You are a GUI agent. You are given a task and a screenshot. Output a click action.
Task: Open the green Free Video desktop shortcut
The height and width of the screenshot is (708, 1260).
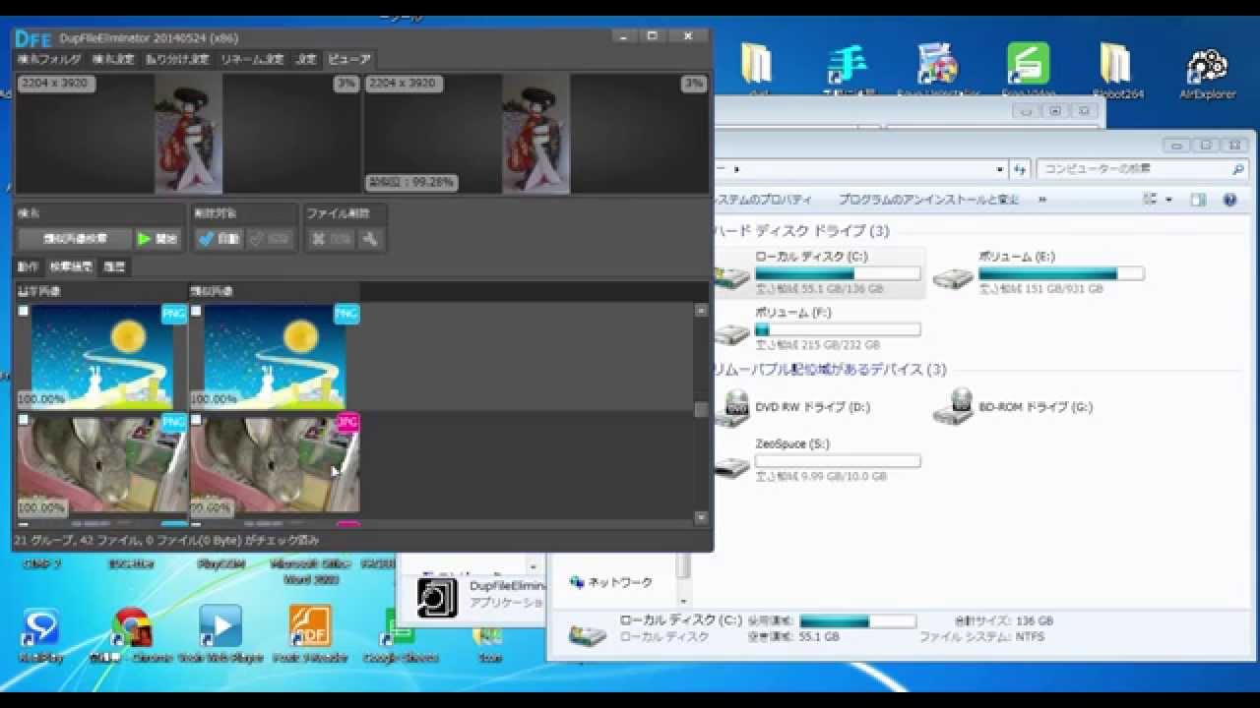[x=1028, y=71]
